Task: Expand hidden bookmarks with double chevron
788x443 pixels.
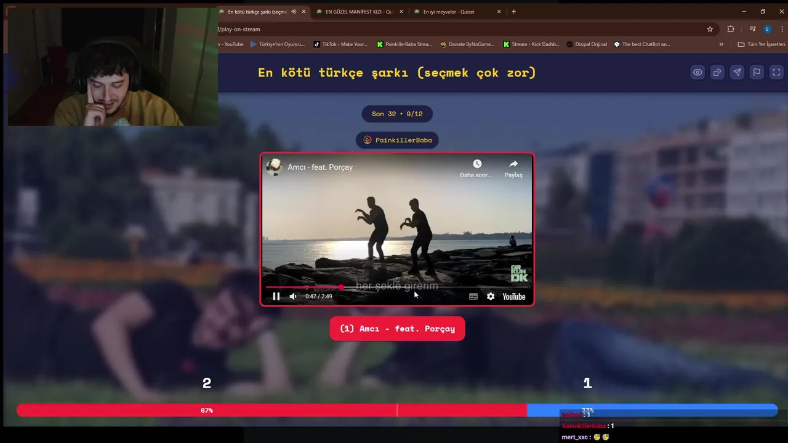Action: [722, 44]
